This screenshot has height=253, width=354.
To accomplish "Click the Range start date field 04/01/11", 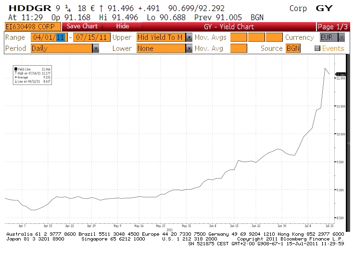I will click(x=49, y=37).
